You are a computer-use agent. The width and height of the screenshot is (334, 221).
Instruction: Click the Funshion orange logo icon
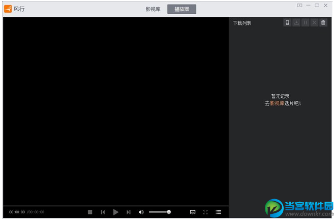(8, 9)
